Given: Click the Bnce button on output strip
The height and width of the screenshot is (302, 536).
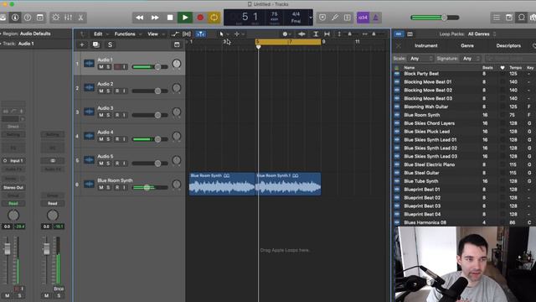Looking at the screenshot, I should click(x=59, y=289).
